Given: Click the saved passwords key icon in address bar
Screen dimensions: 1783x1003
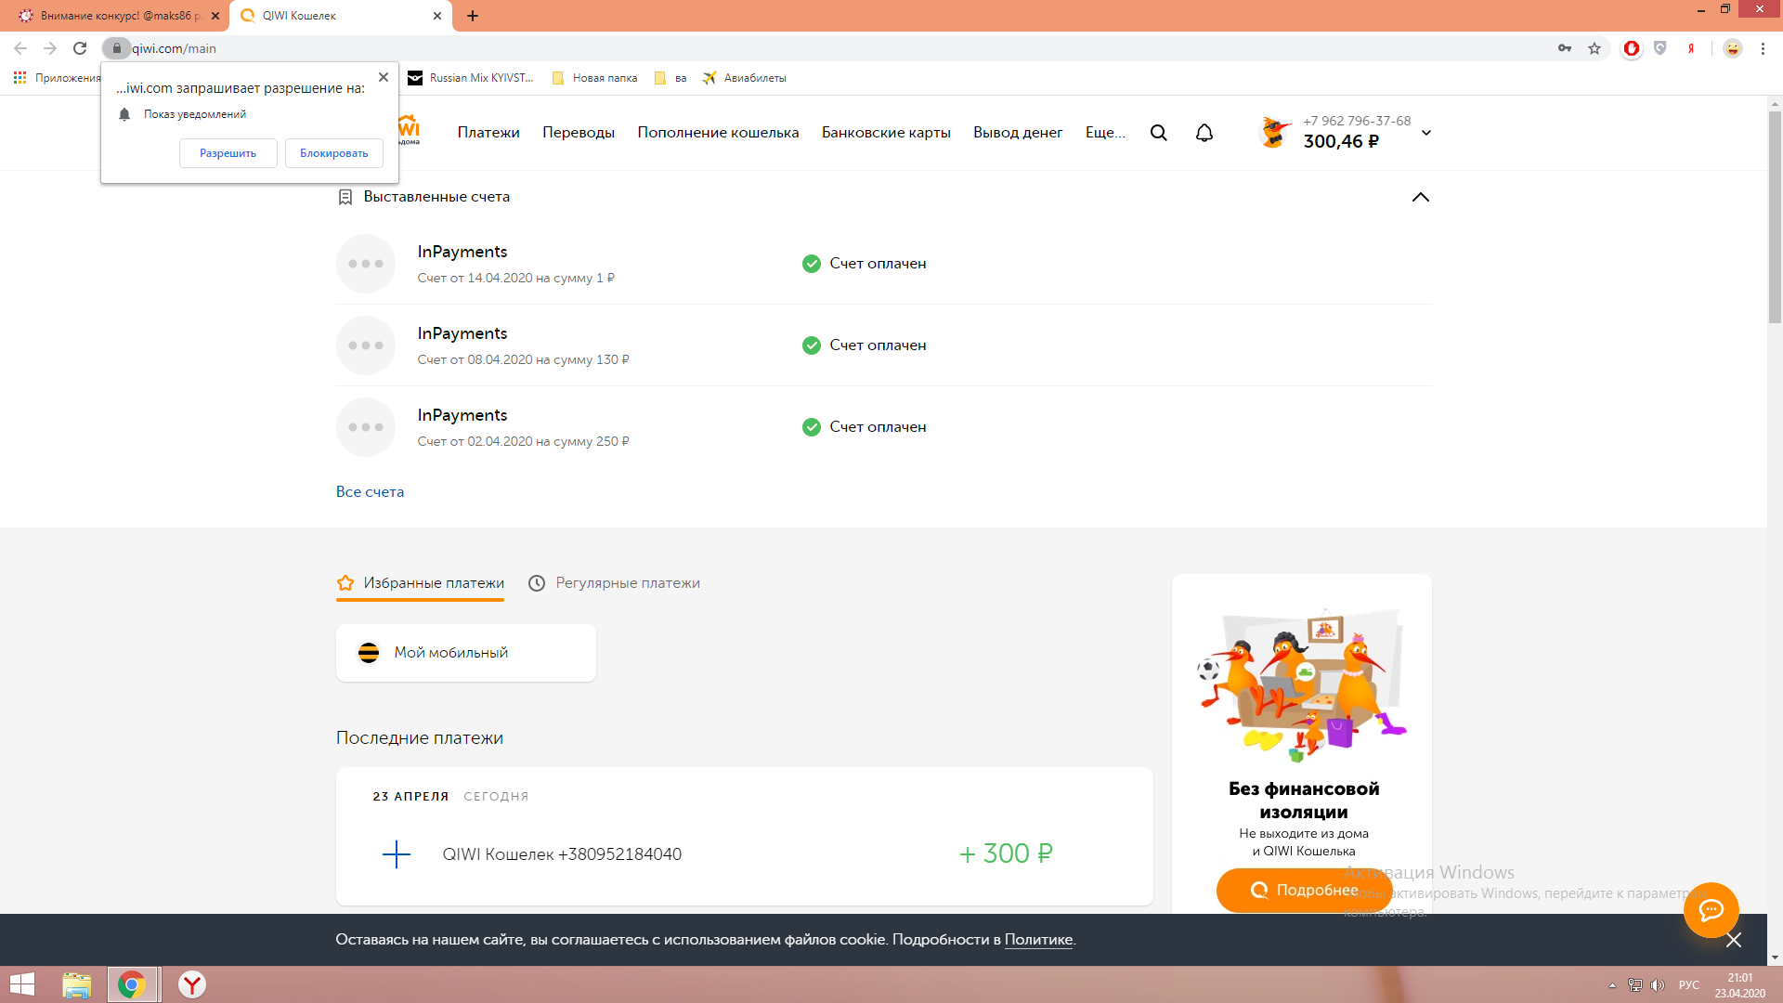Looking at the screenshot, I should [1565, 48].
